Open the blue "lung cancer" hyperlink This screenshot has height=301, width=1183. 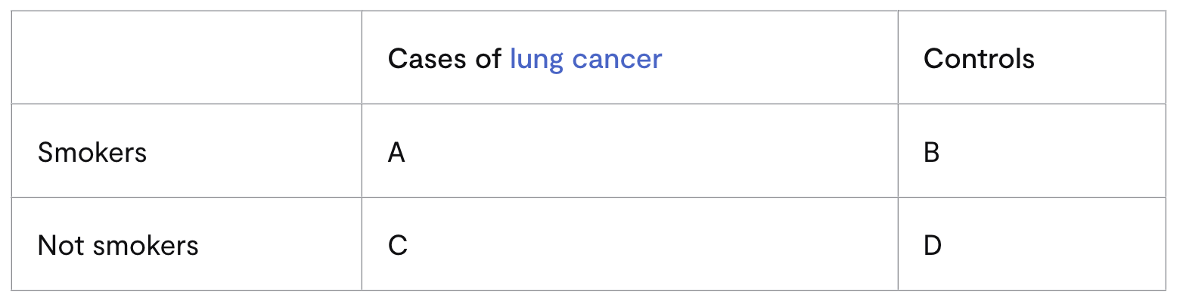pyautogui.click(x=585, y=59)
